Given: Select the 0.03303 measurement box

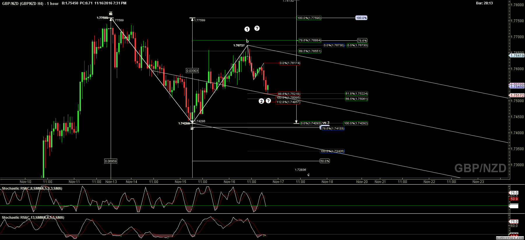Looking at the screenshot, I should [x=192, y=71].
